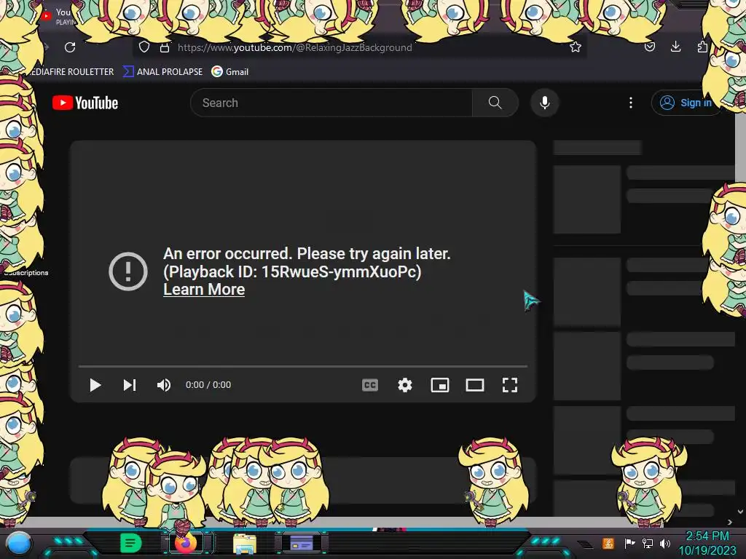Open the green notes app in taskbar

click(x=131, y=543)
